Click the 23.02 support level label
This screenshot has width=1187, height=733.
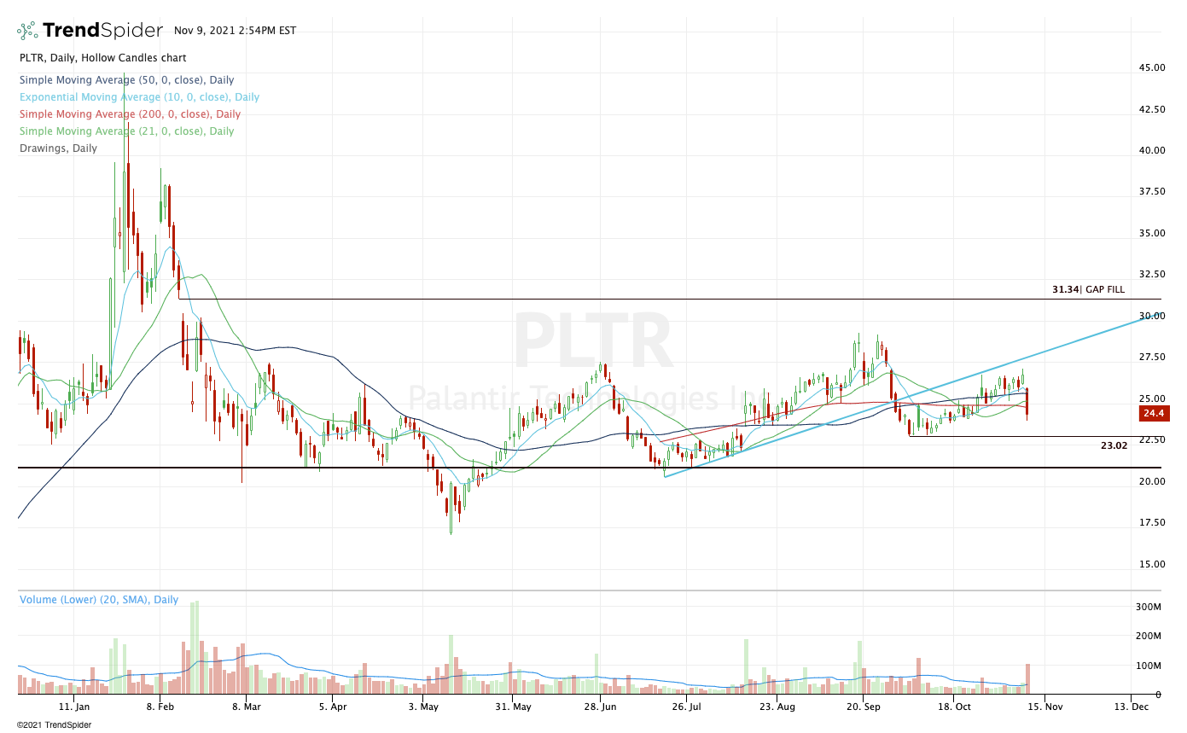tap(1114, 445)
